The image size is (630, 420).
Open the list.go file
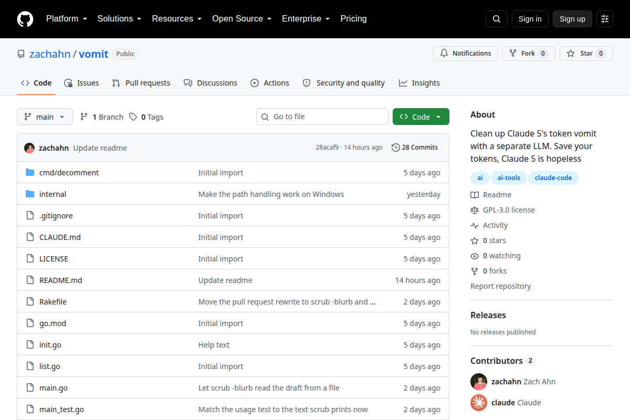(50, 366)
